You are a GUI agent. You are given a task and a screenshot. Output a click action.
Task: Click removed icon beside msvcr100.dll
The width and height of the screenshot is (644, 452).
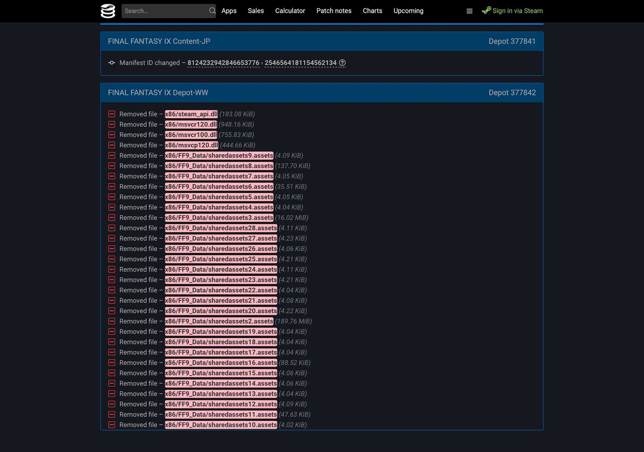pyautogui.click(x=112, y=135)
